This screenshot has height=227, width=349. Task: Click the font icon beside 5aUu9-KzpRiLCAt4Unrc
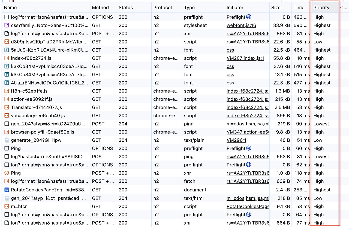coord(7,50)
